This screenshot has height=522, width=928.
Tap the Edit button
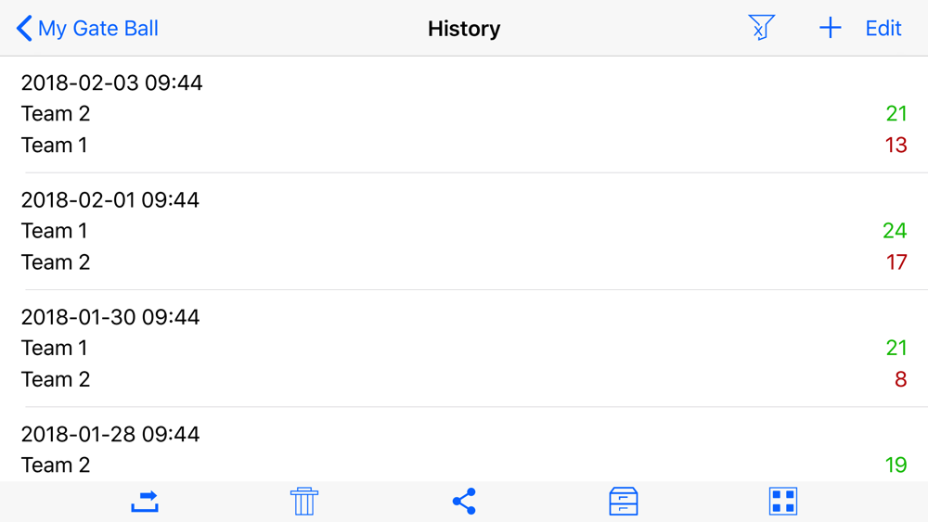click(883, 29)
